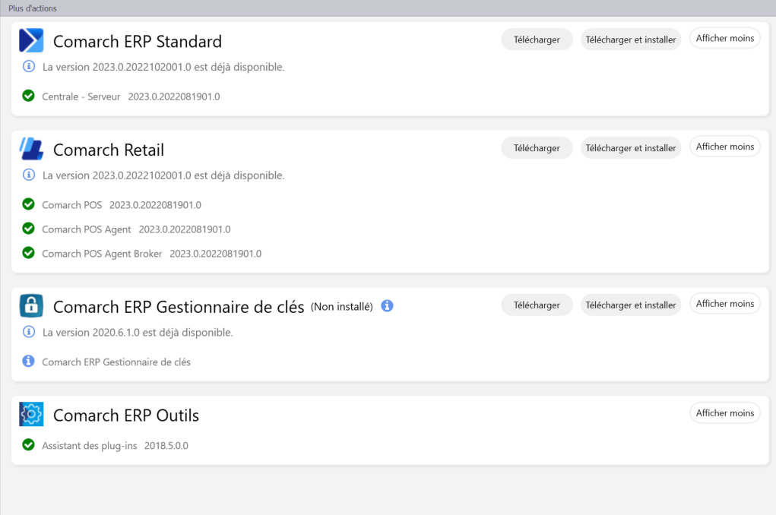Screen dimensions: 776x515
Task: Click green check icon for Centrale - Serveur
Action: point(29,96)
